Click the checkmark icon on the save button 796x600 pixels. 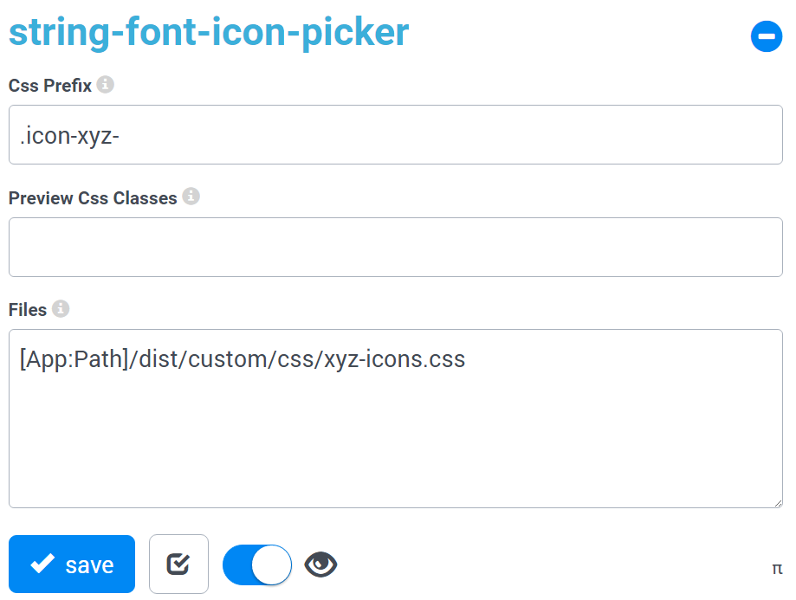click(42, 565)
